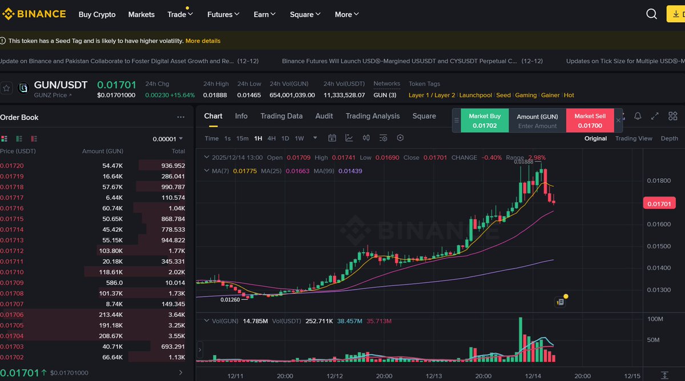
Task: Open the GUNZ Price link
Action: pyautogui.click(x=53, y=95)
